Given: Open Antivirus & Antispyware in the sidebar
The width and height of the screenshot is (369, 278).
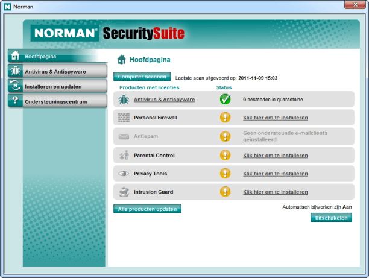Looking at the screenshot, I should point(57,71).
